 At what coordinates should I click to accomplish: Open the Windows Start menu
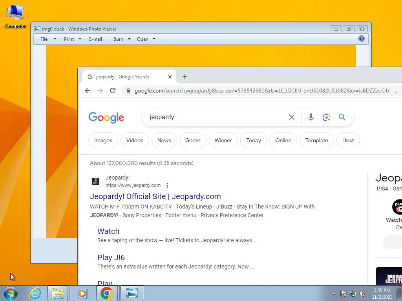tap(10, 293)
